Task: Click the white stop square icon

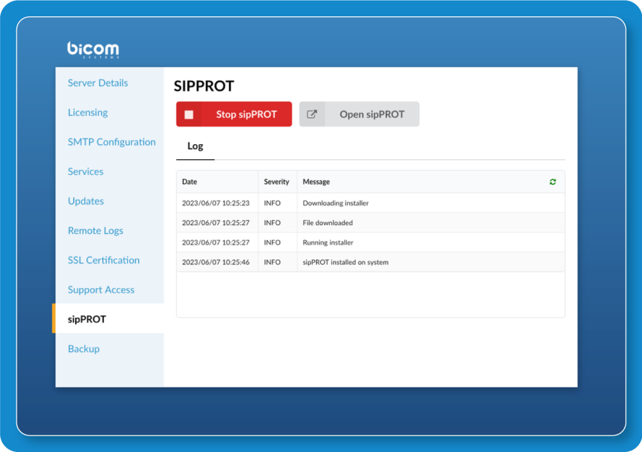Action: coord(189,115)
